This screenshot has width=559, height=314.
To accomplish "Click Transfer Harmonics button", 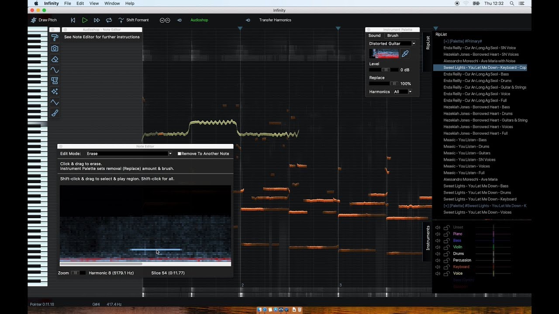I will tap(275, 20).
